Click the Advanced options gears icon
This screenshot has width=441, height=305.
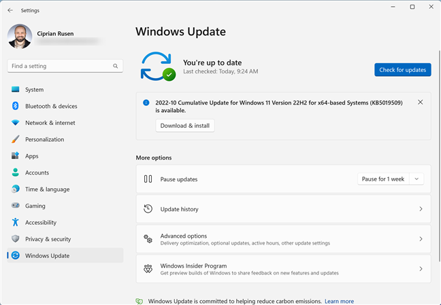click(x=148, y=238)
